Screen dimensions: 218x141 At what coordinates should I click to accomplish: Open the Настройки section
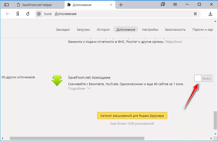[x=150, y=29]
